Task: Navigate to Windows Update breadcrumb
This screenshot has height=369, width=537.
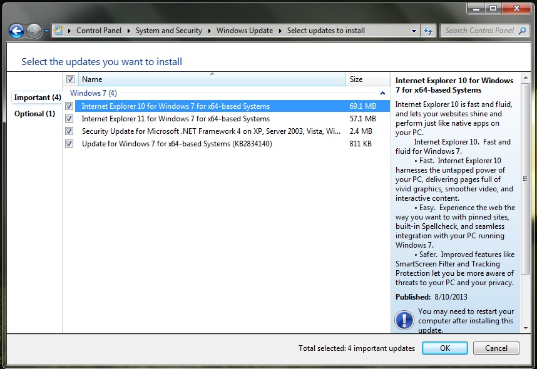Action: [245, 31]
